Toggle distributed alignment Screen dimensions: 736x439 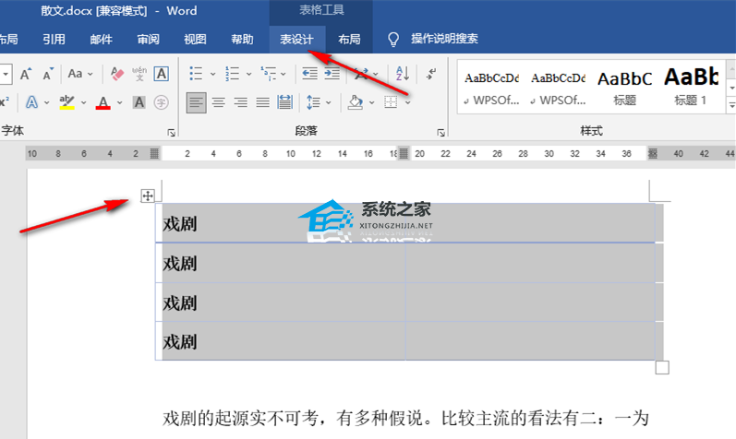(285, 101)
